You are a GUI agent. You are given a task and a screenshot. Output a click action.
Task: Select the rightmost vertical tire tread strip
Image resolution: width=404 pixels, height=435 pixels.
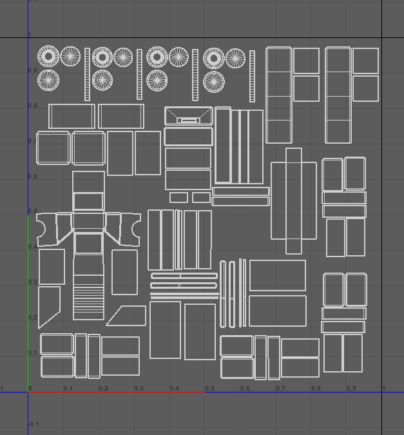(252, 75)
